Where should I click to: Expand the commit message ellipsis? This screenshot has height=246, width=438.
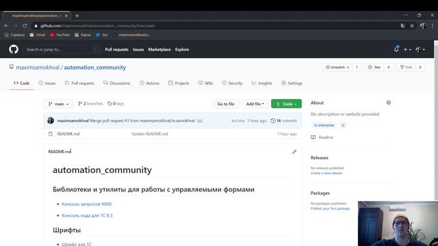pyautogui.click(x=200, y=121)
